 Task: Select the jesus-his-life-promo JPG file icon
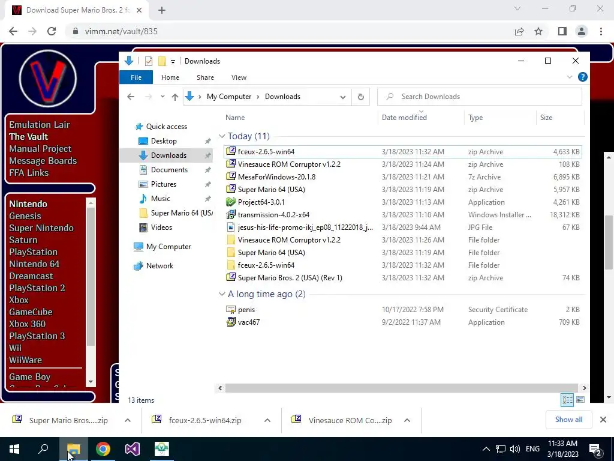(231, 227)
